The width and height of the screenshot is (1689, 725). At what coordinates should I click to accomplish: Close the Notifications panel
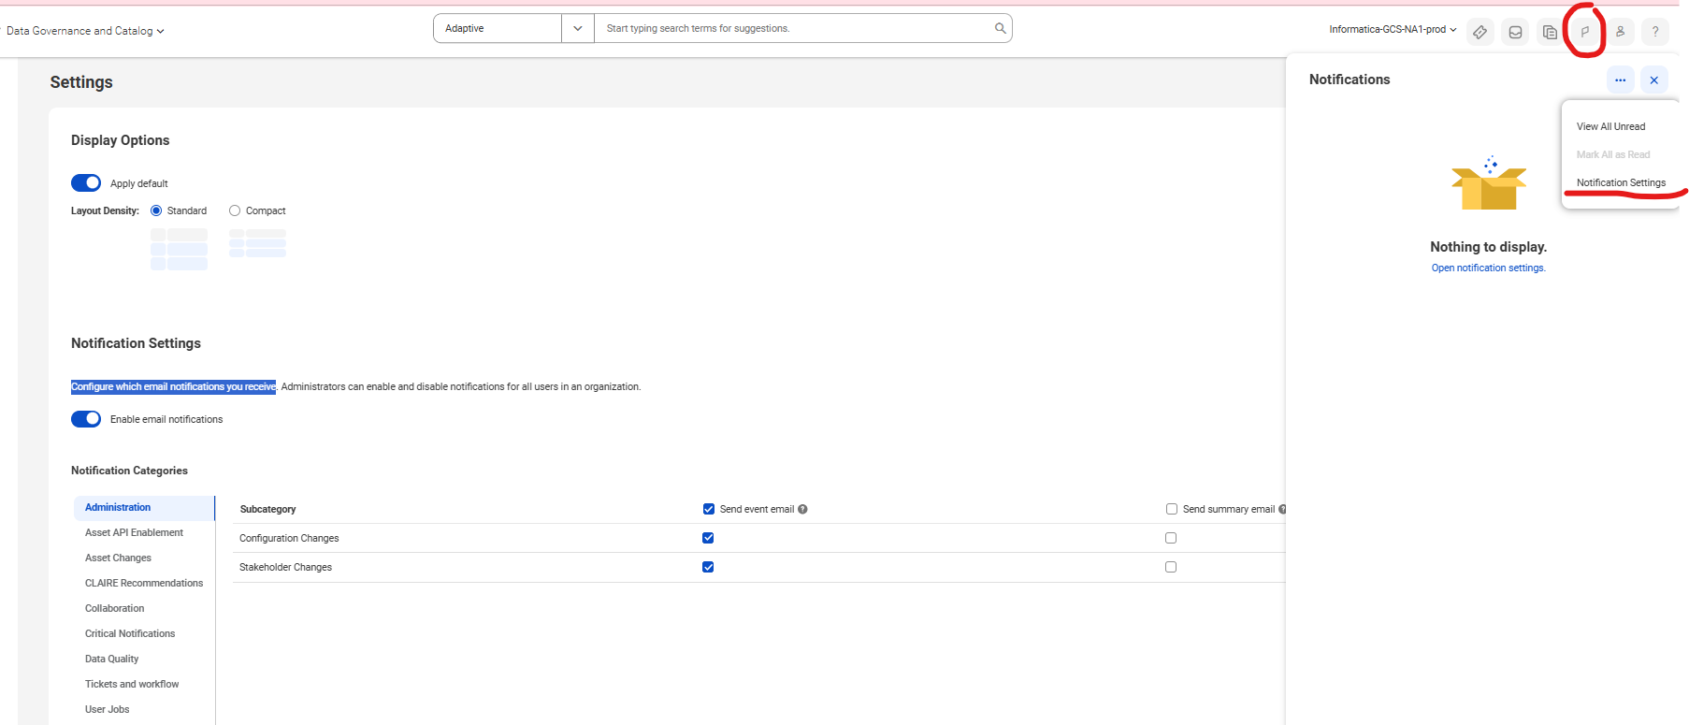click(1653, 80)
